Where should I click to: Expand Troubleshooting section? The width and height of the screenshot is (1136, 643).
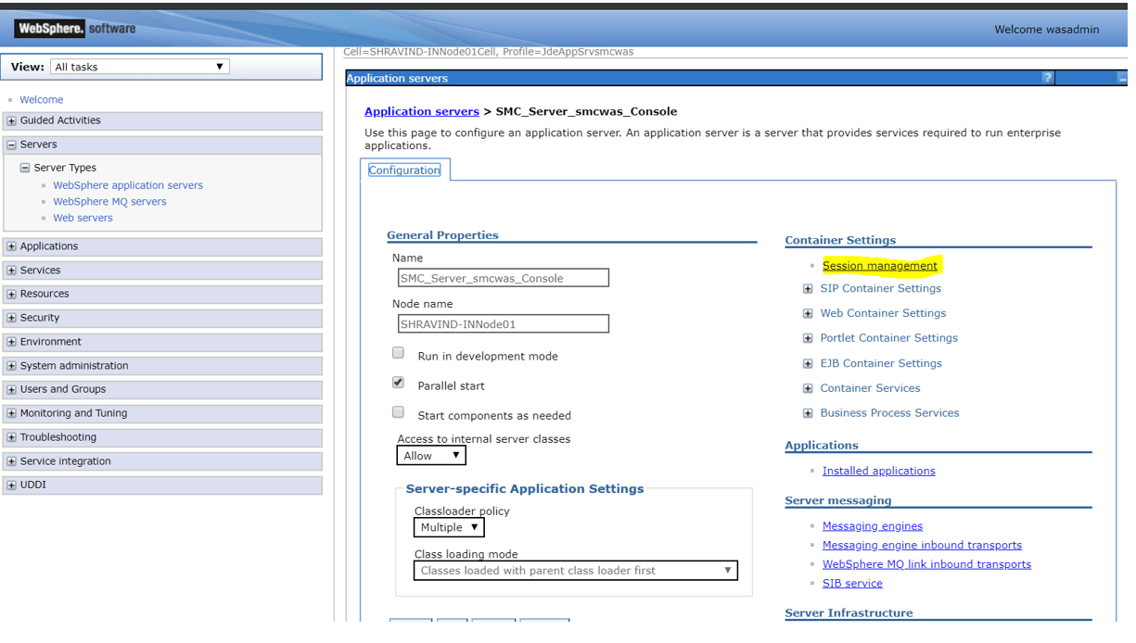pos(11,437)
